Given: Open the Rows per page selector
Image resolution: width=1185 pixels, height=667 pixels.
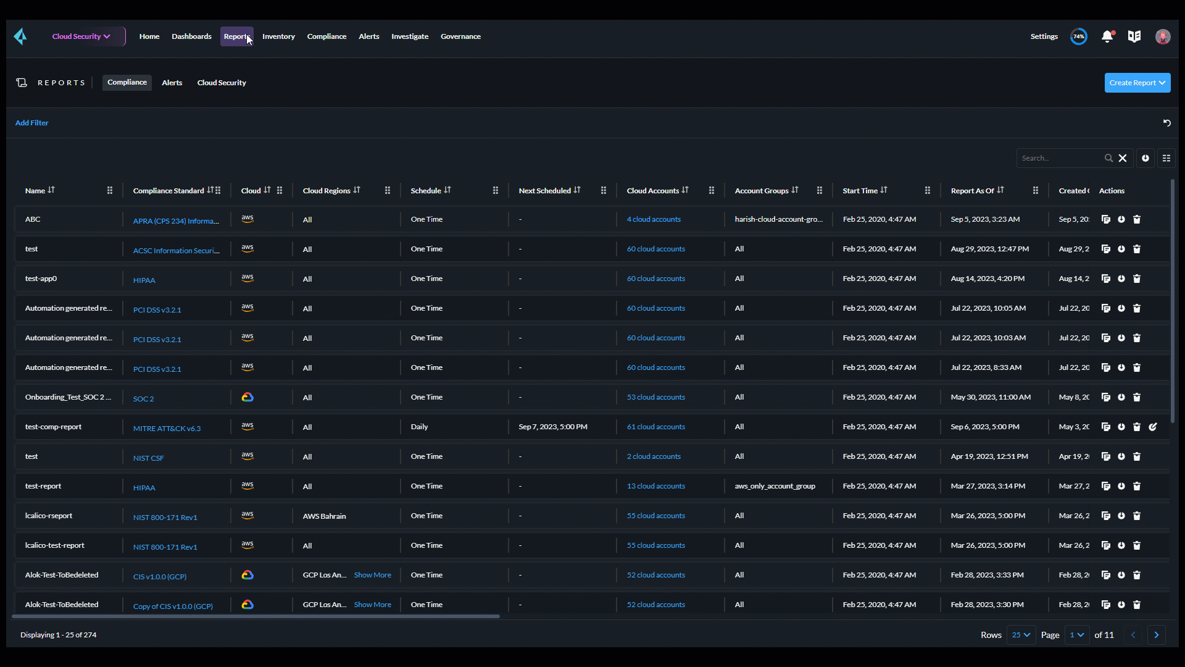Looking at the screenshot, I should pyautogui.click(x=1021, y=635).
